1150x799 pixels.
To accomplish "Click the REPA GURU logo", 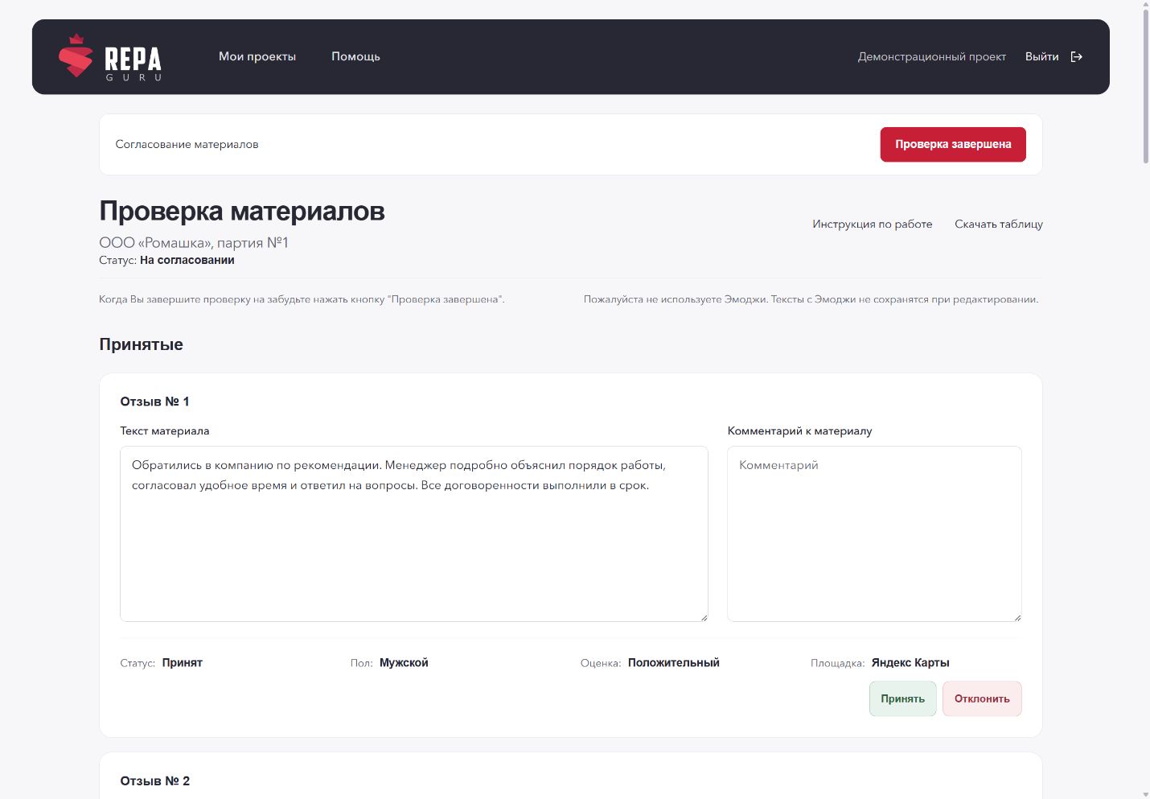I will 110,56.
